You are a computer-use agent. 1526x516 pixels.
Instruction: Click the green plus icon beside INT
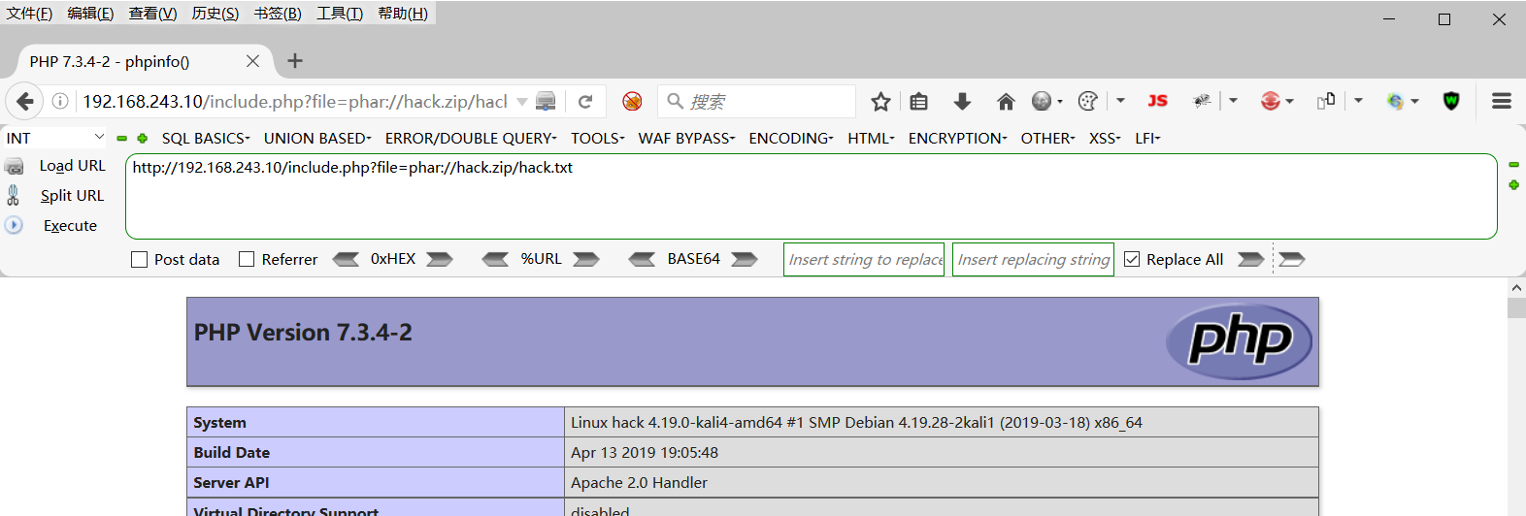pos(143,138)
